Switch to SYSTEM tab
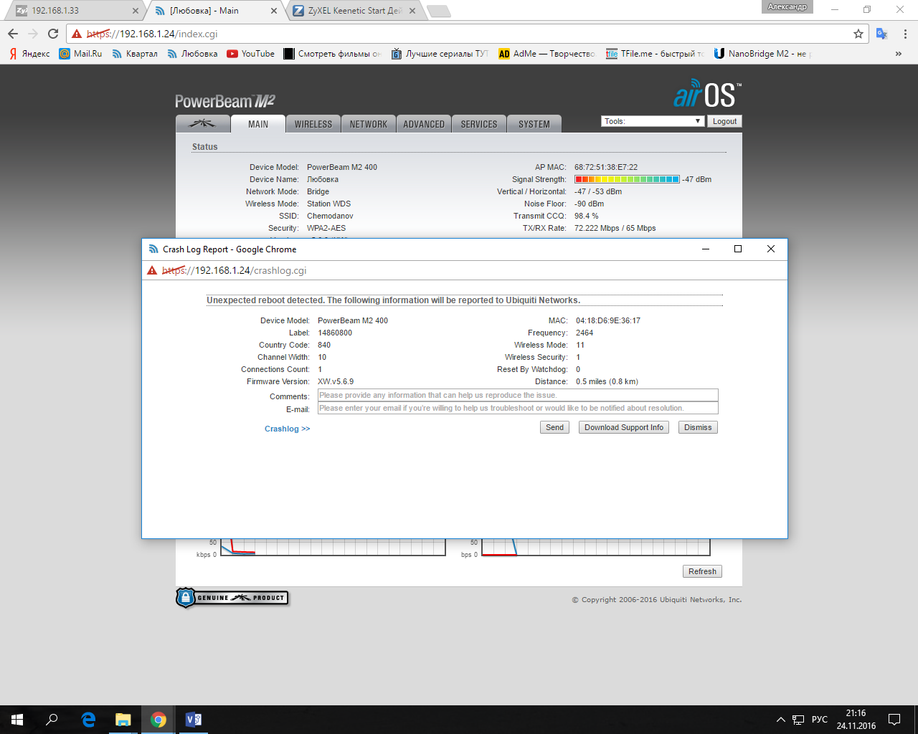918x734 pixels. [x=534, y=124]
